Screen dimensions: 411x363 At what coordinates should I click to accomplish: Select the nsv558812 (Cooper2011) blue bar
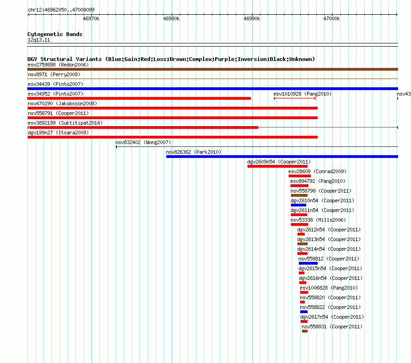[x=308, y=263]
